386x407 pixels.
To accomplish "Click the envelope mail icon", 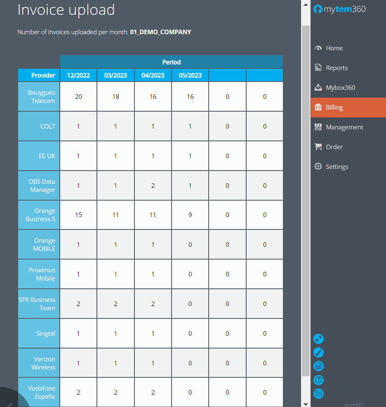I will tap(318, 393).
